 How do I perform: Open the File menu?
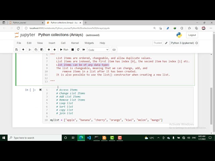(x=19, y=43)
